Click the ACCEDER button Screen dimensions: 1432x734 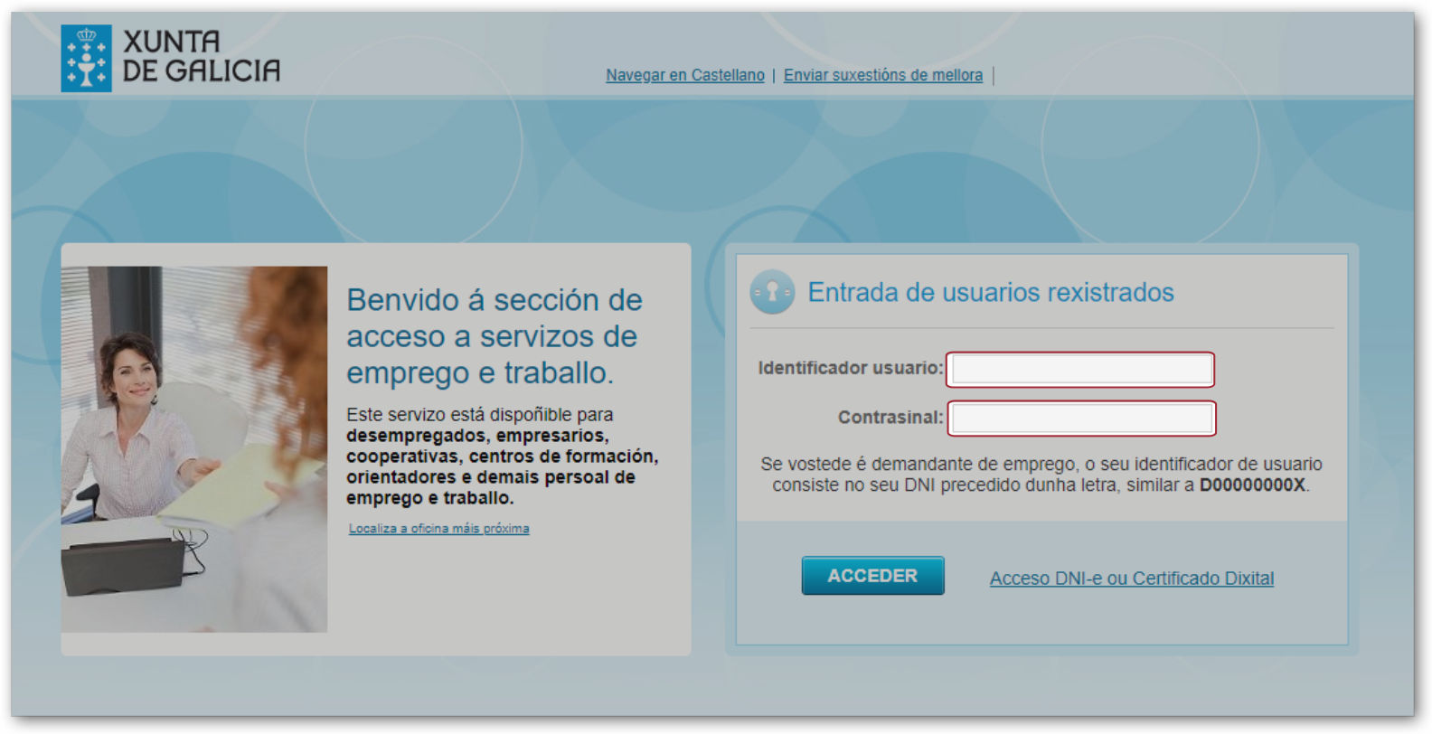[x=872, y=576]
